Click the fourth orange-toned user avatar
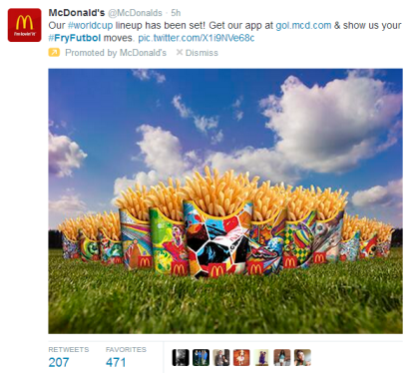Image resolution: width=409 pixels, height=373 pixels. click(x=241, y=358)
